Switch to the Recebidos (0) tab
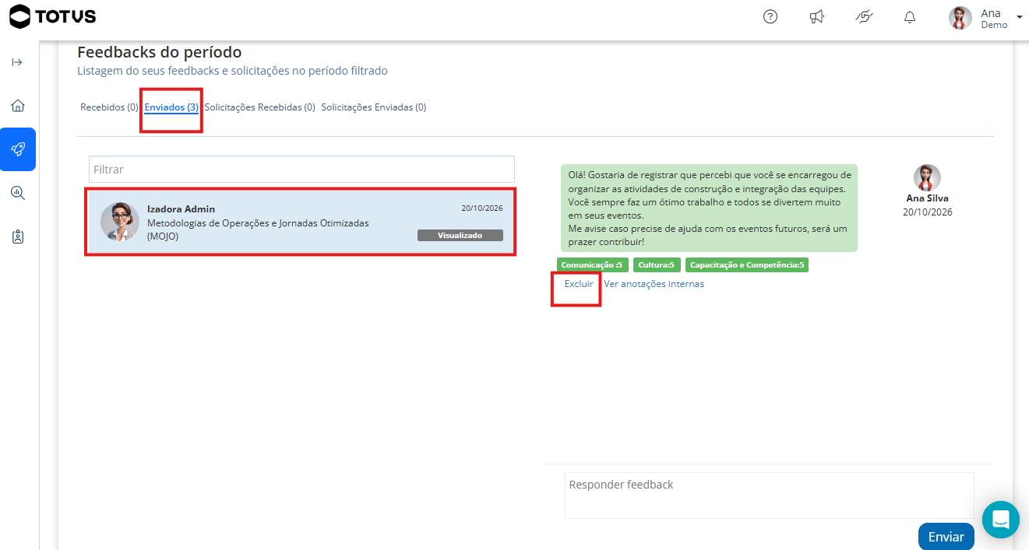1029x550 pixels. pyautogui.click(x=109, y=107)
